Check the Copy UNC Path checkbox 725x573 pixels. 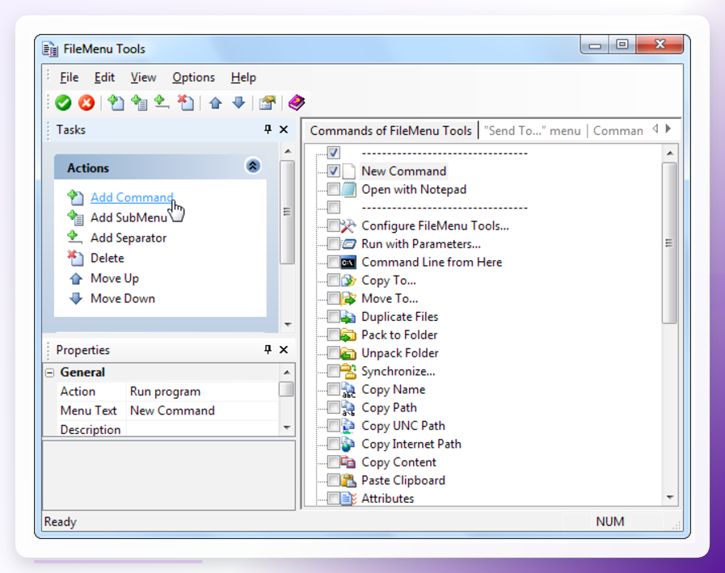point(333,425)
